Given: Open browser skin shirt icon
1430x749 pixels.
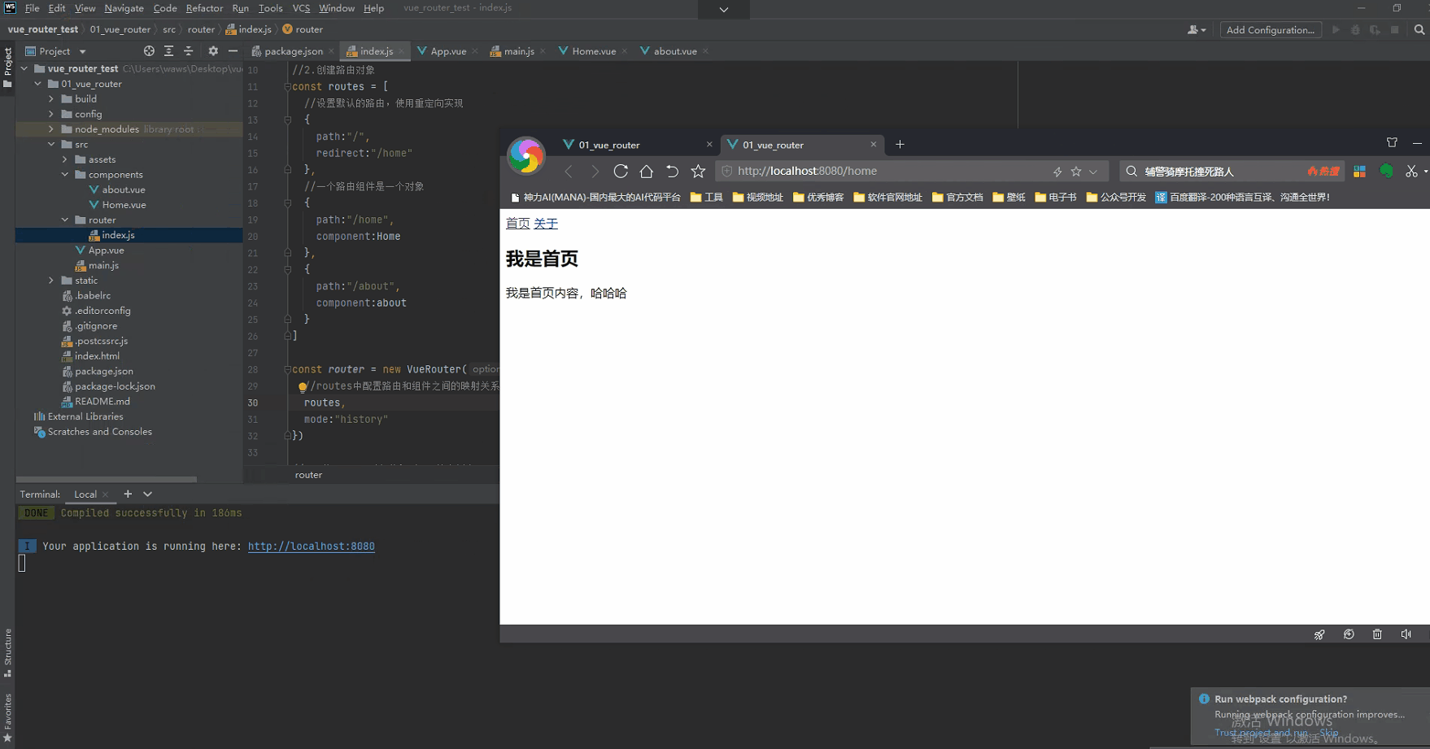Looking at the screenshot, I should coord(1392,143).
